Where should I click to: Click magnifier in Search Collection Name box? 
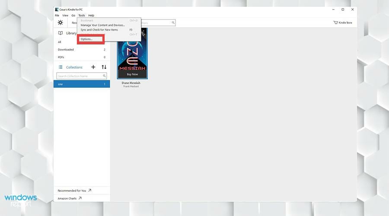click(x=104, y=76)
